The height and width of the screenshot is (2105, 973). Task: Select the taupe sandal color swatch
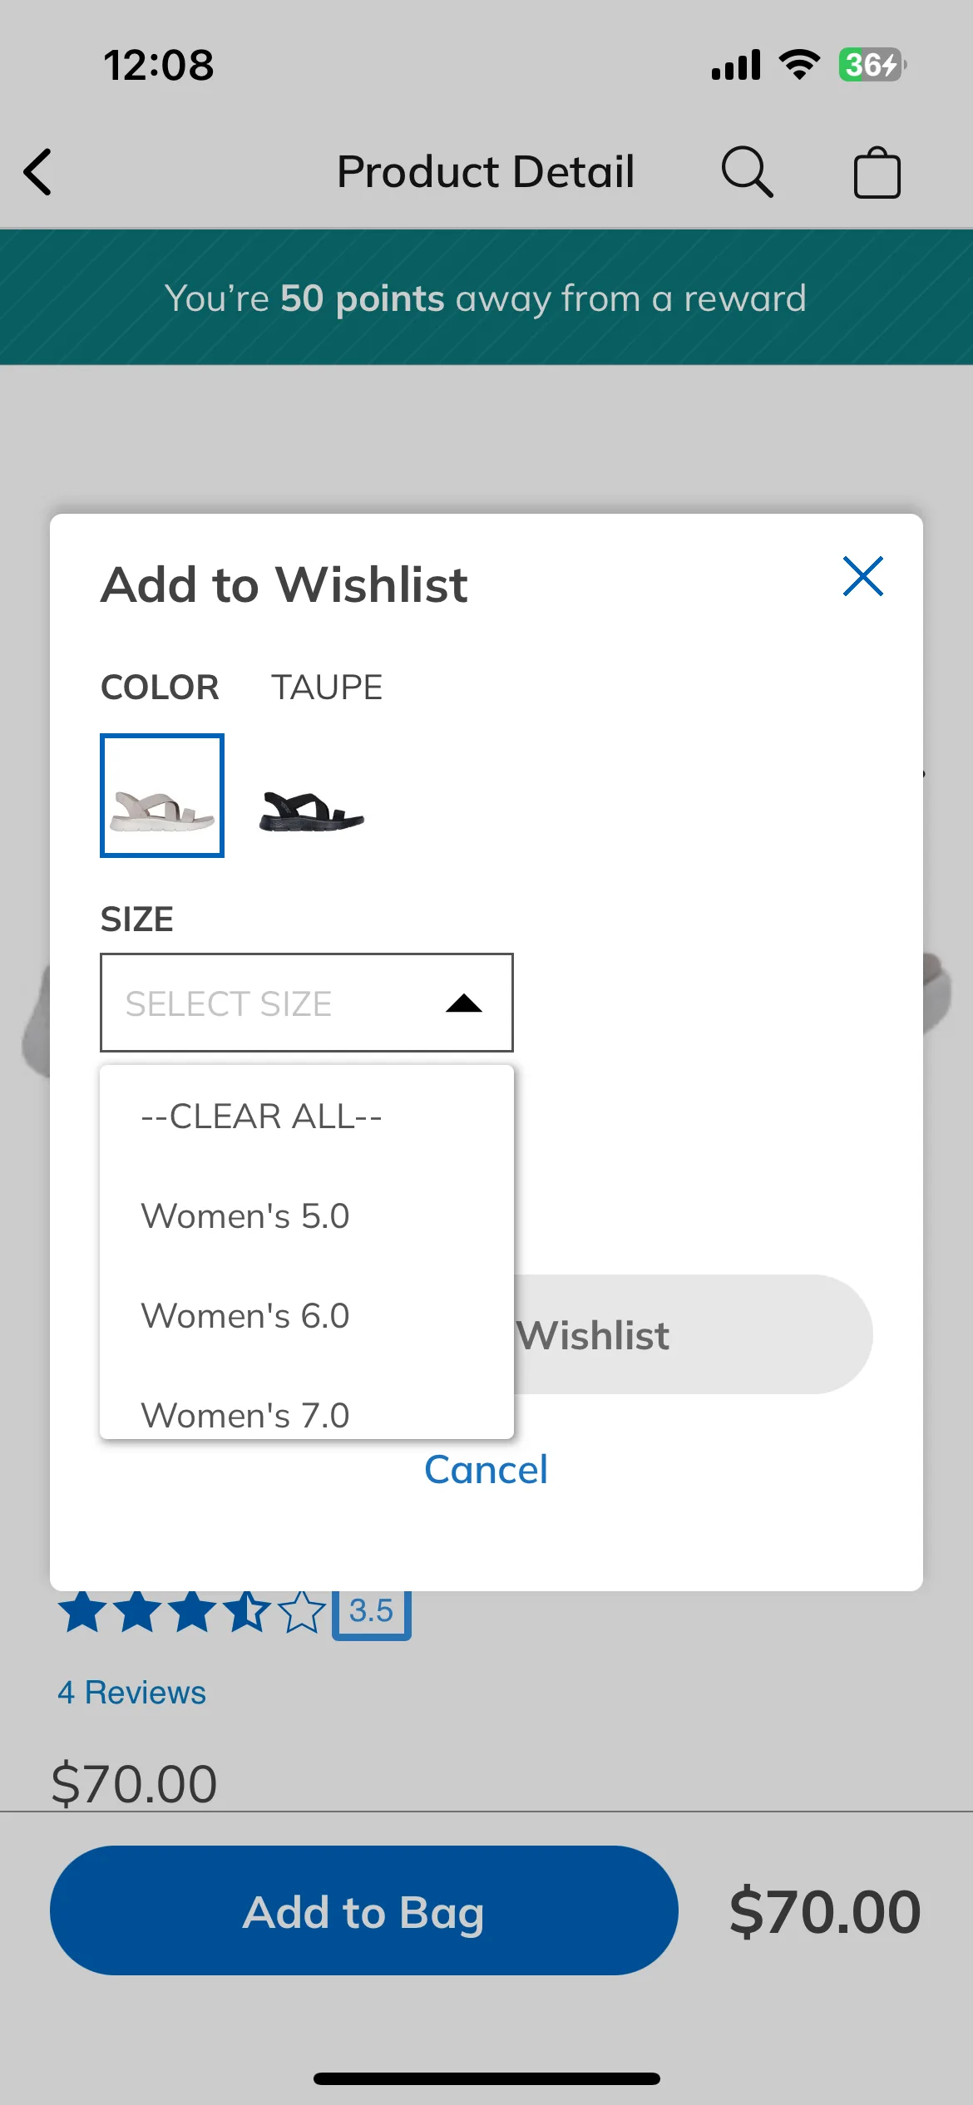coord(162,796)
